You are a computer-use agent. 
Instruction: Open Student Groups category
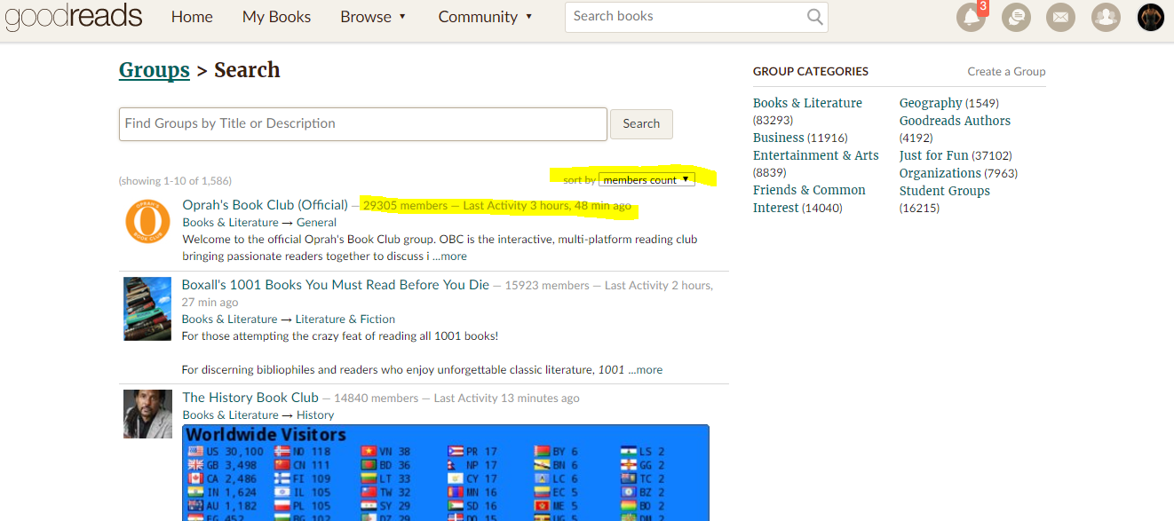tap(944, 191)
